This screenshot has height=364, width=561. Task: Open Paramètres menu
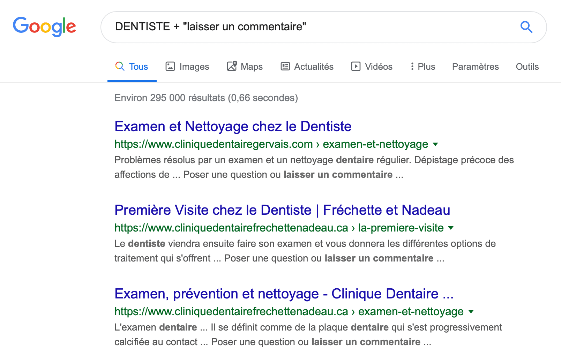pyautogui.click(x=475, y=67)
